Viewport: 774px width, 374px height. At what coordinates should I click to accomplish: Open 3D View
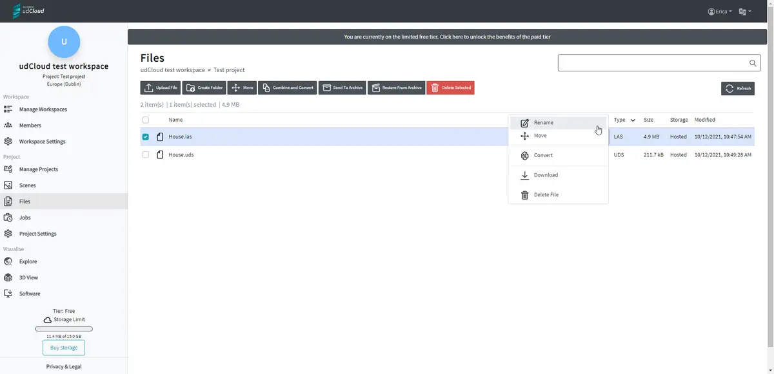pyautogui.click(x=28, y=277)
